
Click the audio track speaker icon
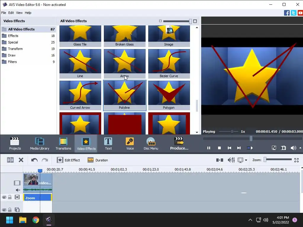(x=18, y=190)
